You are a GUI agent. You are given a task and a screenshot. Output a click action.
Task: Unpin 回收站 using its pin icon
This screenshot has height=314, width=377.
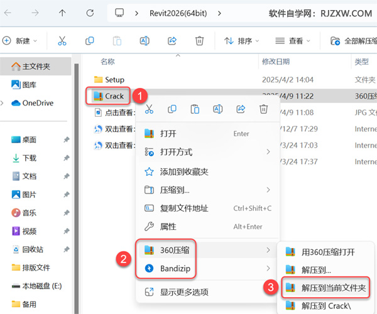(x=67, y=249)
